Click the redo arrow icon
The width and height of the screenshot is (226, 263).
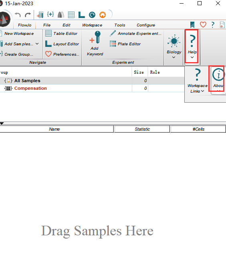(28, 15)
